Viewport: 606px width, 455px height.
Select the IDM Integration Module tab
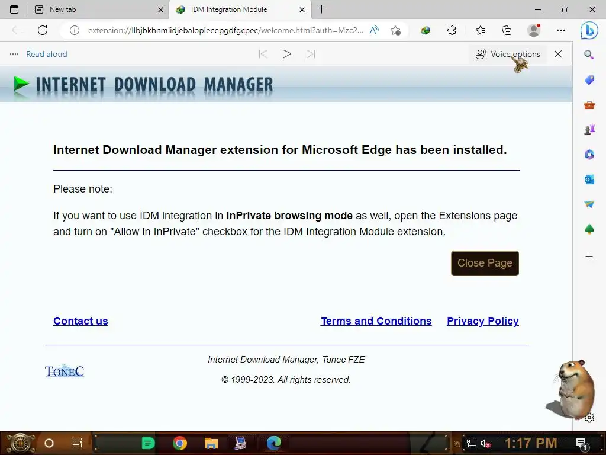240,9
